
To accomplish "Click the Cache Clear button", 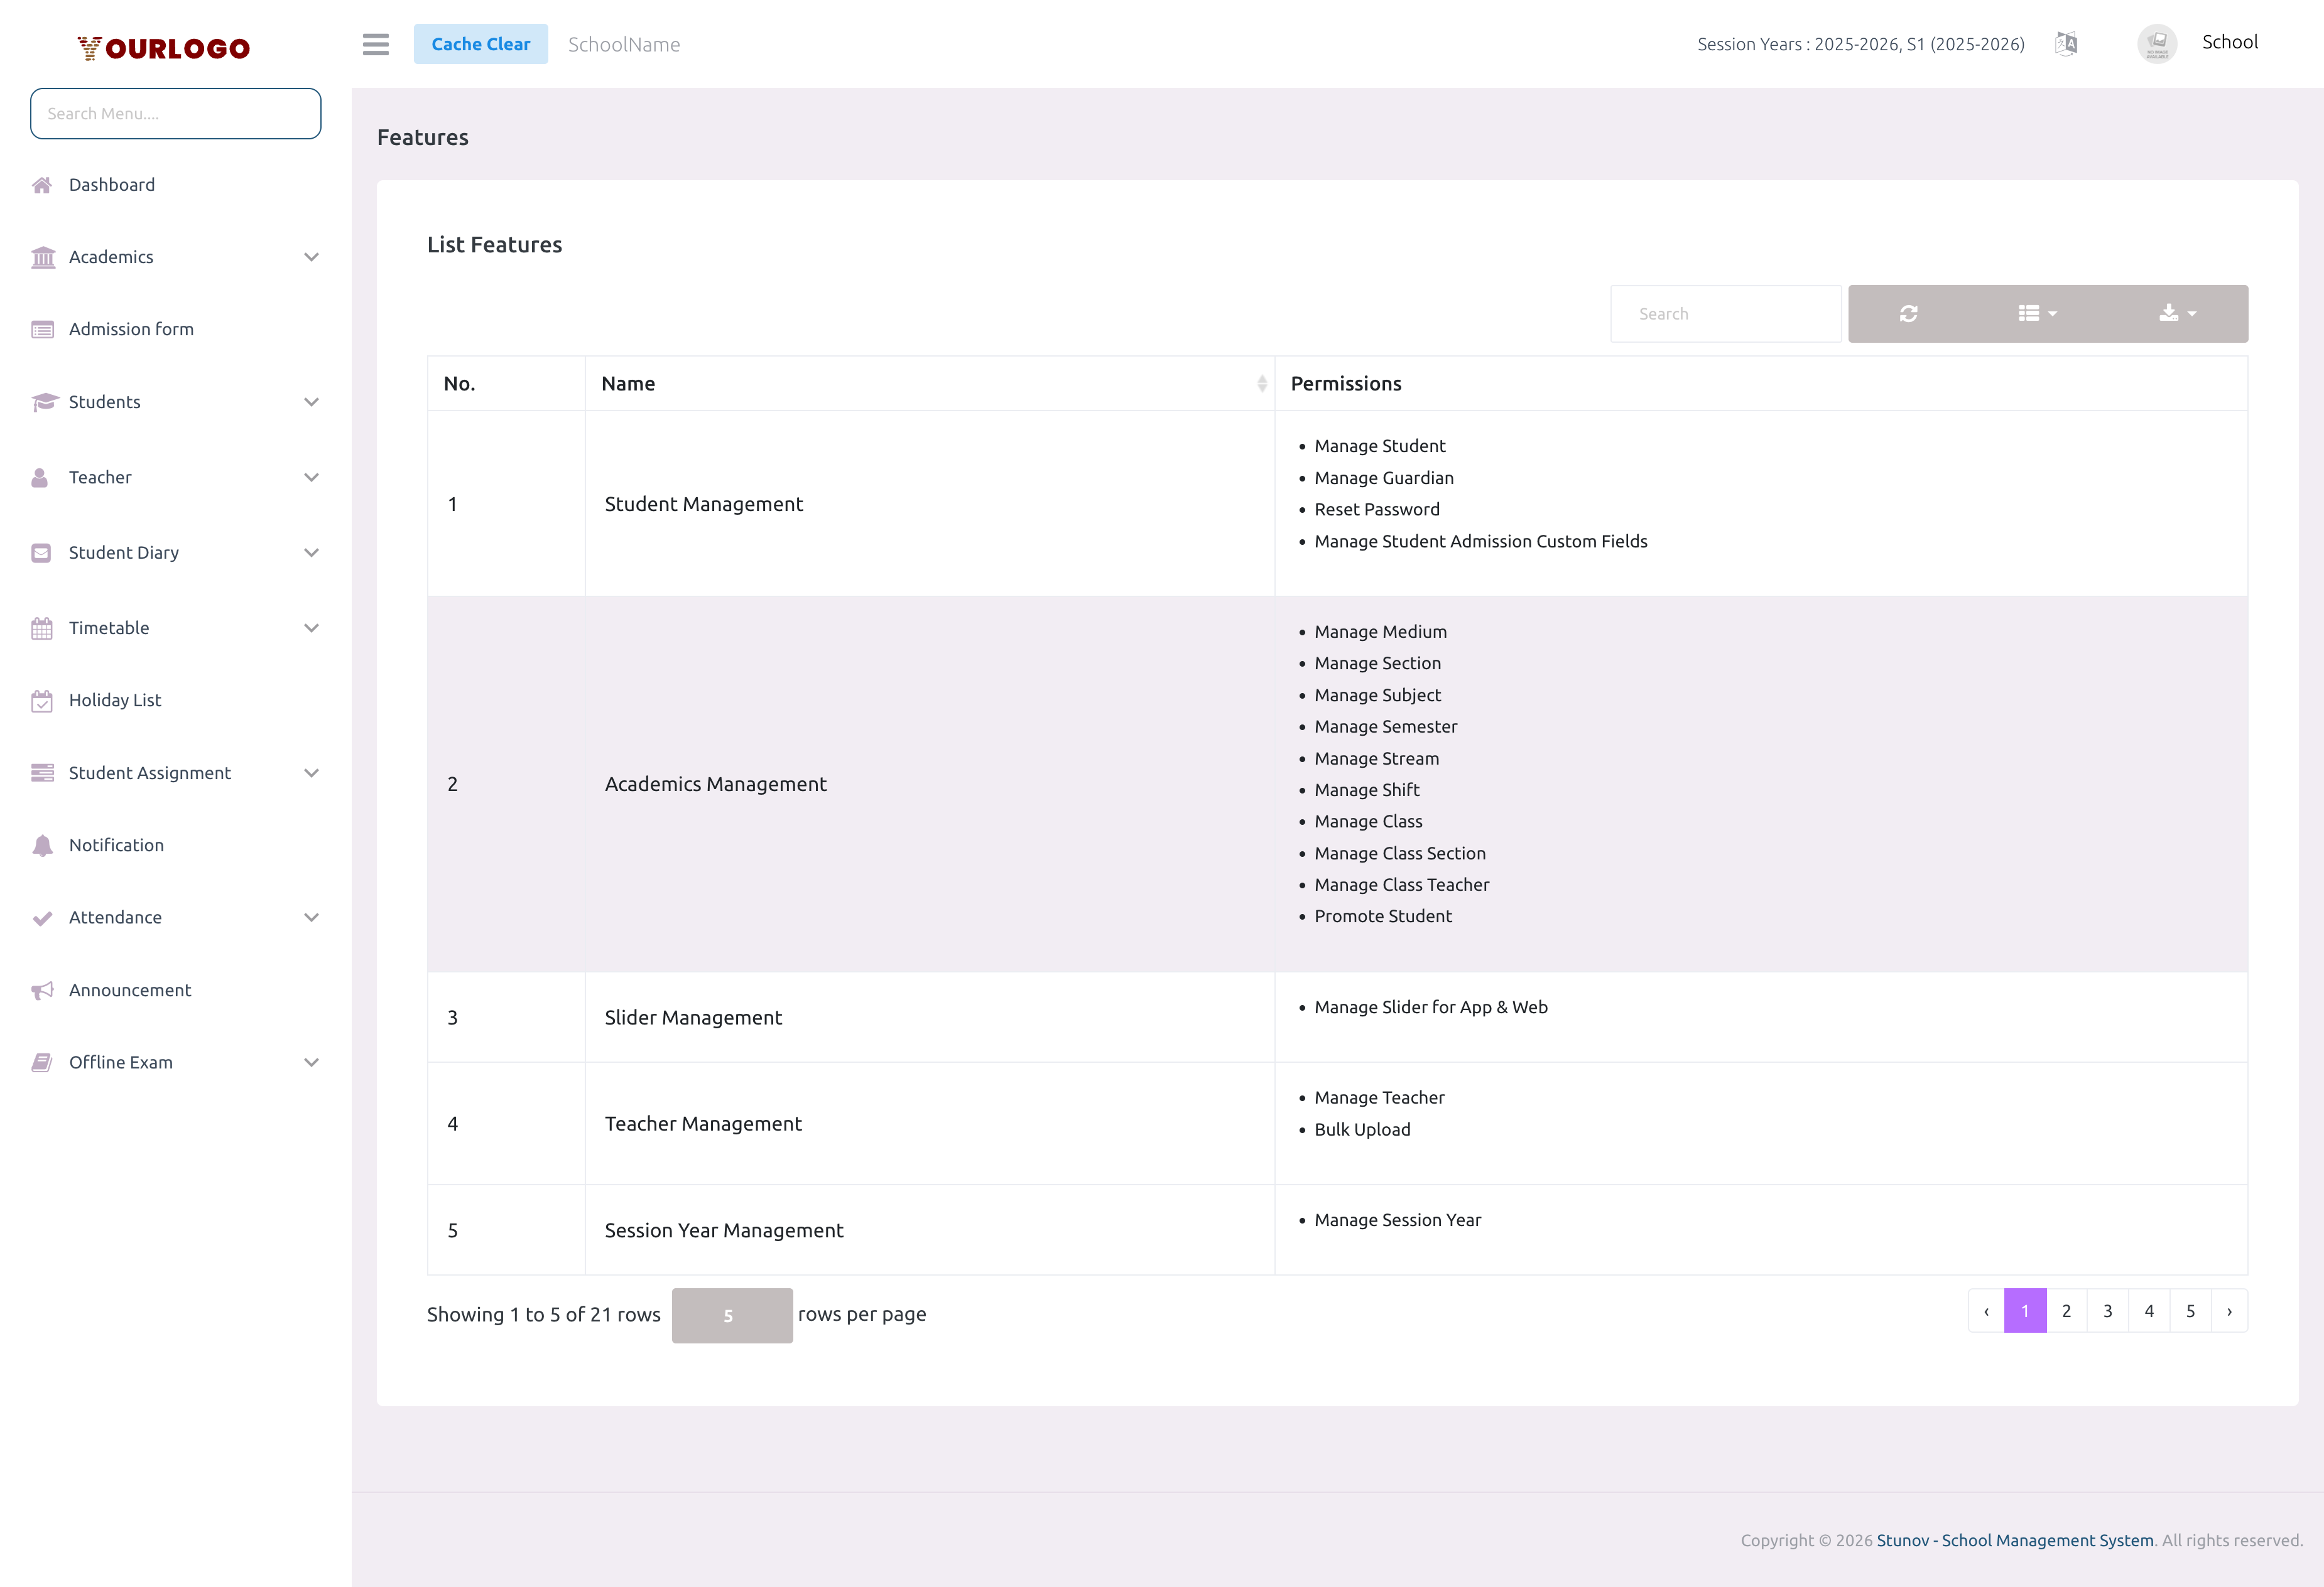I will [x=480, y=44].
